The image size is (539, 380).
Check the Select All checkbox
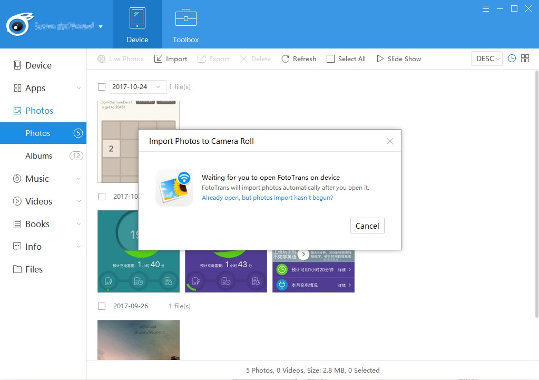point(330,59)
